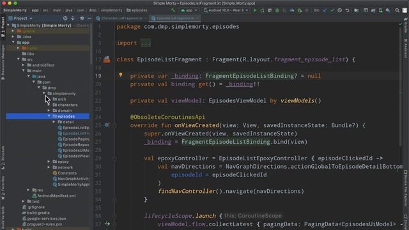Revert changes with the rollback arrow icon

[x=347, y=10]
